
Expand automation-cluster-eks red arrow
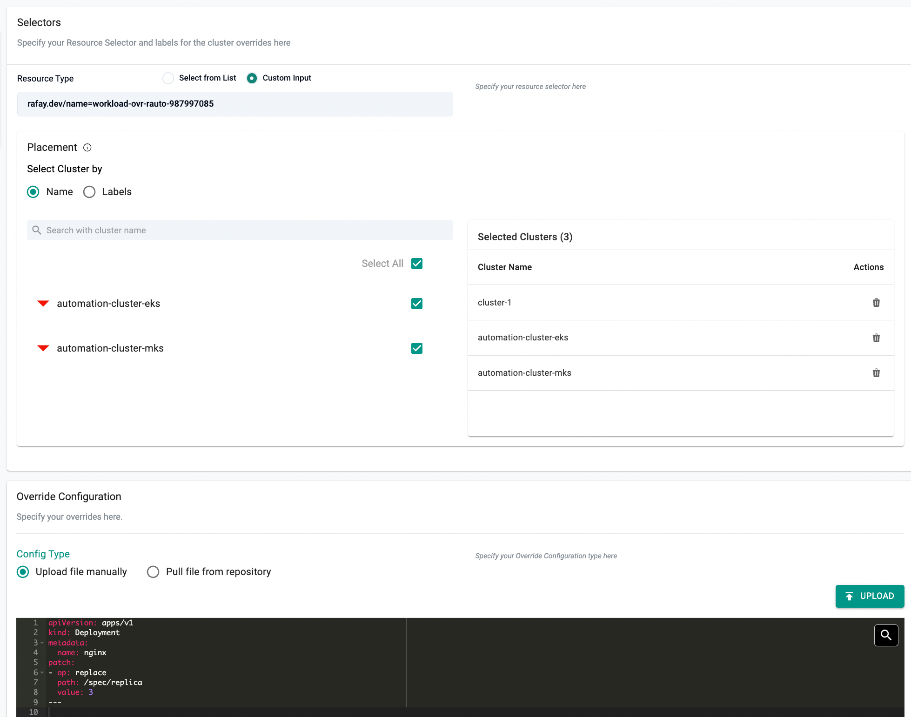click(x=43, y=304)
